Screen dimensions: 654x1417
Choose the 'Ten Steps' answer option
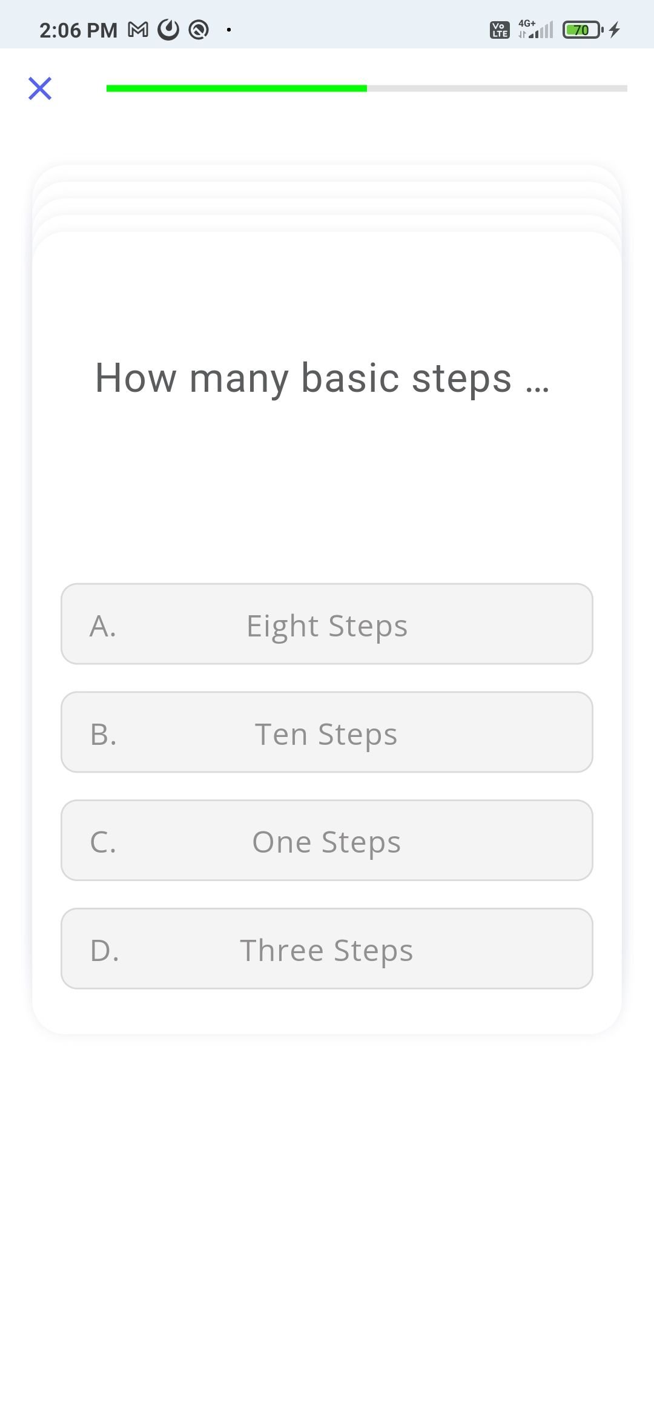[x=327, y=733]
